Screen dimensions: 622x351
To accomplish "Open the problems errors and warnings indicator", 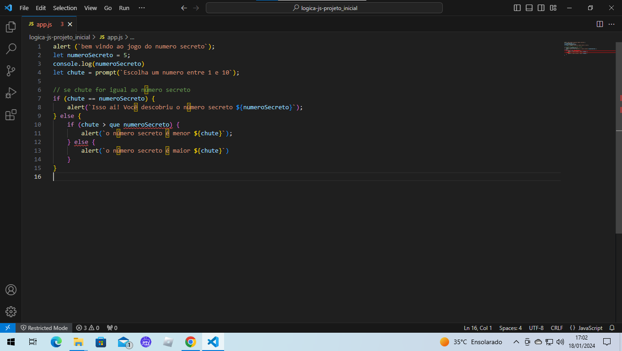I will (88, 328).
